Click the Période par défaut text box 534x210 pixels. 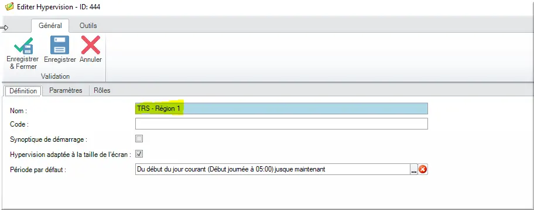272,169
